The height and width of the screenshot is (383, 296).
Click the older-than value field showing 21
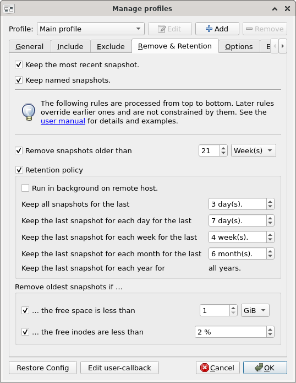coord(209,150)
